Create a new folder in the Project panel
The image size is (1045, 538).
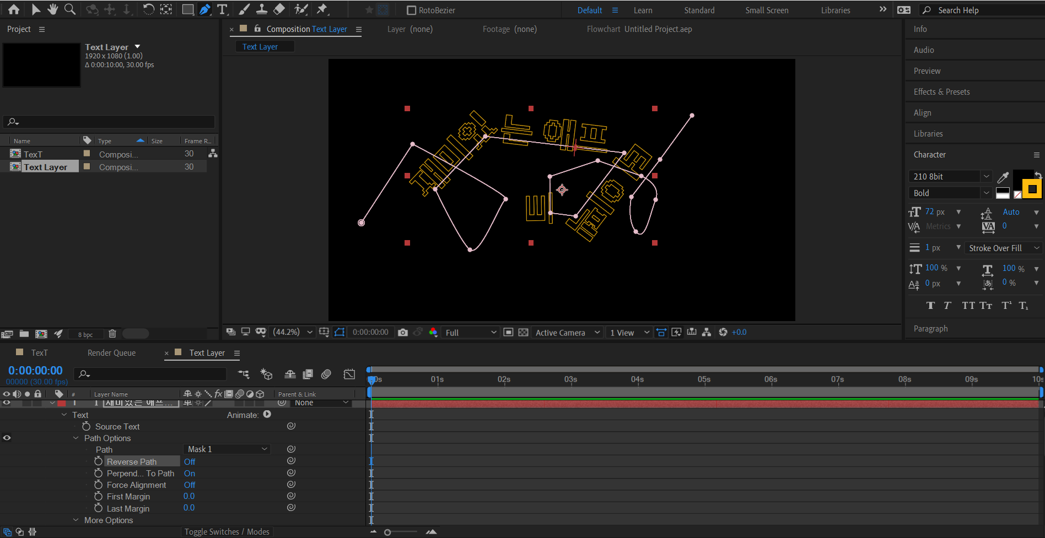pos(24,334)
